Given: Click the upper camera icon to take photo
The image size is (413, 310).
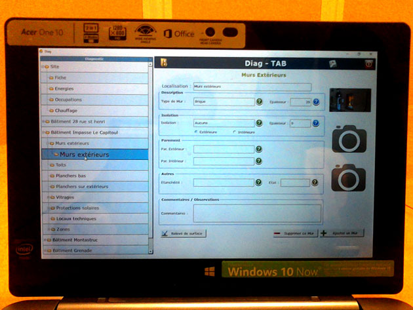Looking at the screenshot, I should click(349, 138).
